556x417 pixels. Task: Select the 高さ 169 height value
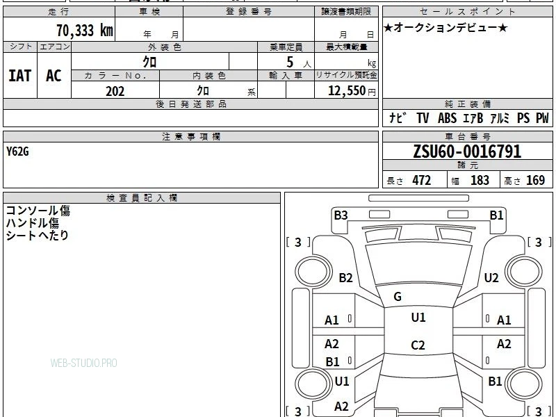tap(525, 180)
